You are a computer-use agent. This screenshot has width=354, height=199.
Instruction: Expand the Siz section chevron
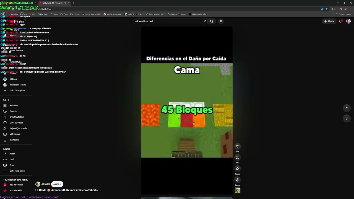point(9,100)
